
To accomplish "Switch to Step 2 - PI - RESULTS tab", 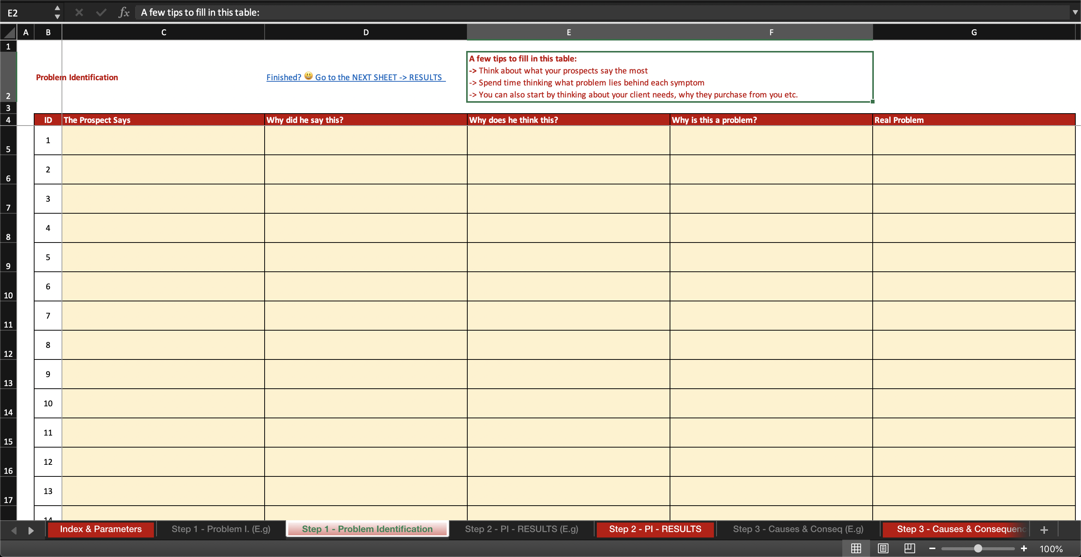I will click(655, 529).
